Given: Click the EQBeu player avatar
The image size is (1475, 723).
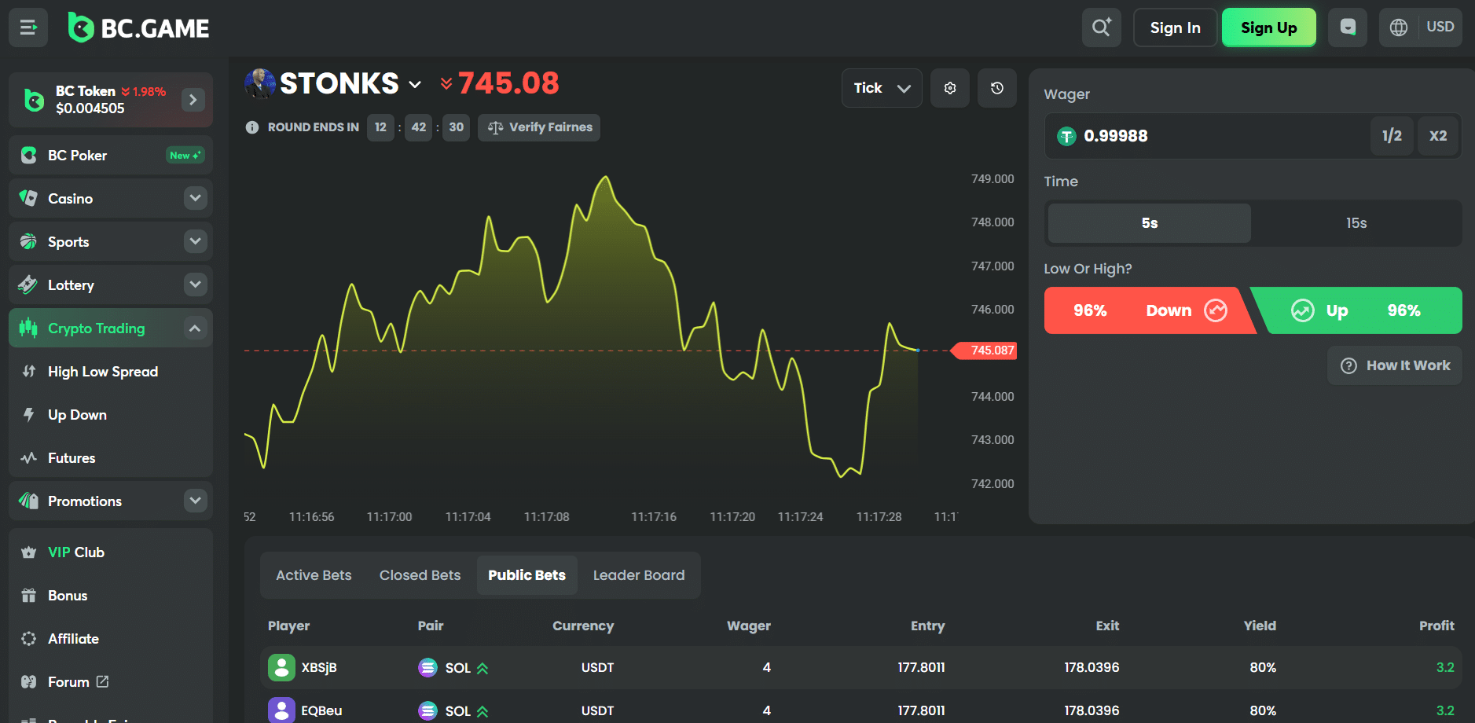Looking at the screenshot, I should tap(281, 710).
